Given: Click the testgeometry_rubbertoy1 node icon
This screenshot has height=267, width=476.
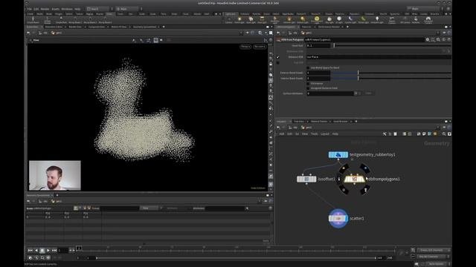Looking at the screenshot, I should [x=338, y=155].
